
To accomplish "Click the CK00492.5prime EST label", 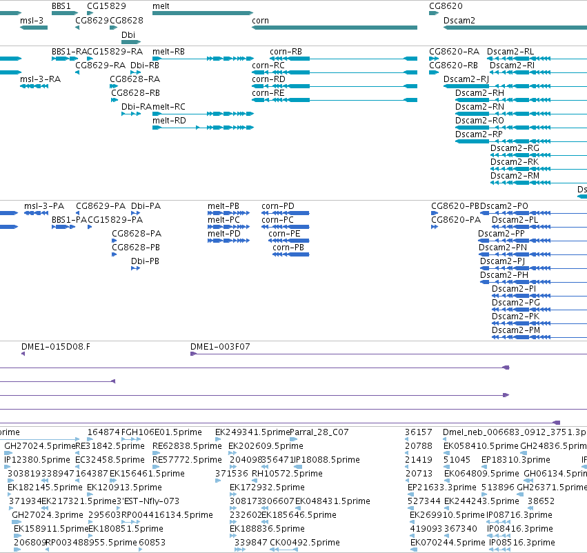I will 305,543.
